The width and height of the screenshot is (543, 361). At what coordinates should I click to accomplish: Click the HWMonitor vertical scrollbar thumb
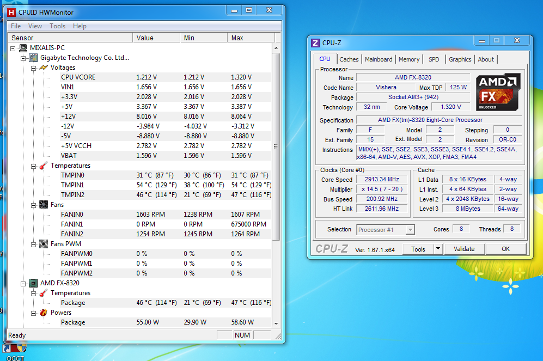[276, 146]
